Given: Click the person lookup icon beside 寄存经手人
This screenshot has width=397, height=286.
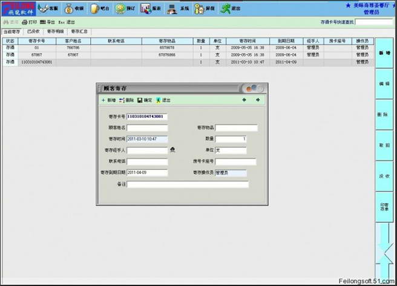Looking at the screenshot, I should [x=172, y=150].
